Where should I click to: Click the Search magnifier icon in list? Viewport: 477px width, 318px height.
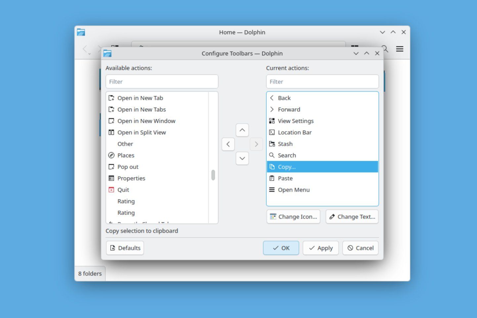point(272,155)
